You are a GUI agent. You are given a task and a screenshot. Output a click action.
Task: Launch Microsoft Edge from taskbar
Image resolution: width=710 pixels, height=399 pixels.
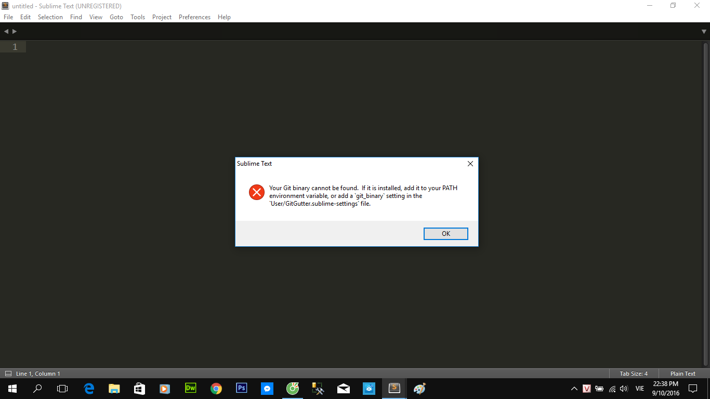point(89,389)
